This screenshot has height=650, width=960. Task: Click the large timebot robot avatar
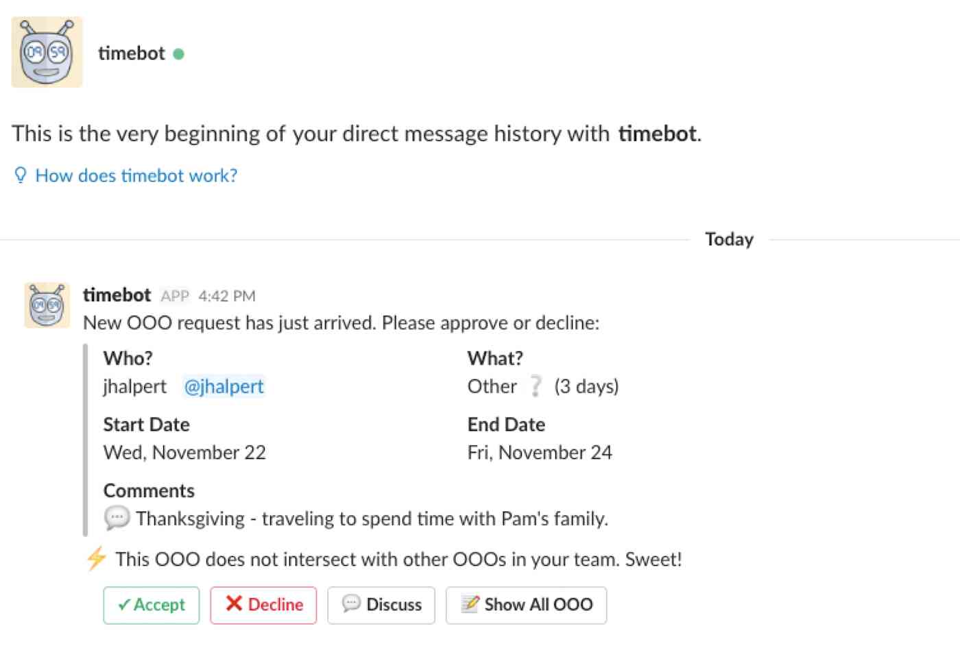tap(47, 52)
